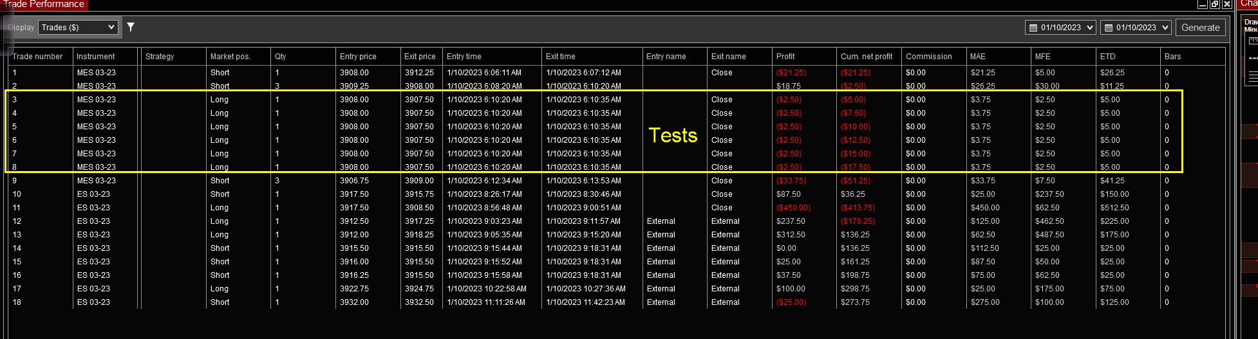Open the filter funnel icon beside Display
The width and height of the screenshot is (1258, 339).
pos(131,27)
